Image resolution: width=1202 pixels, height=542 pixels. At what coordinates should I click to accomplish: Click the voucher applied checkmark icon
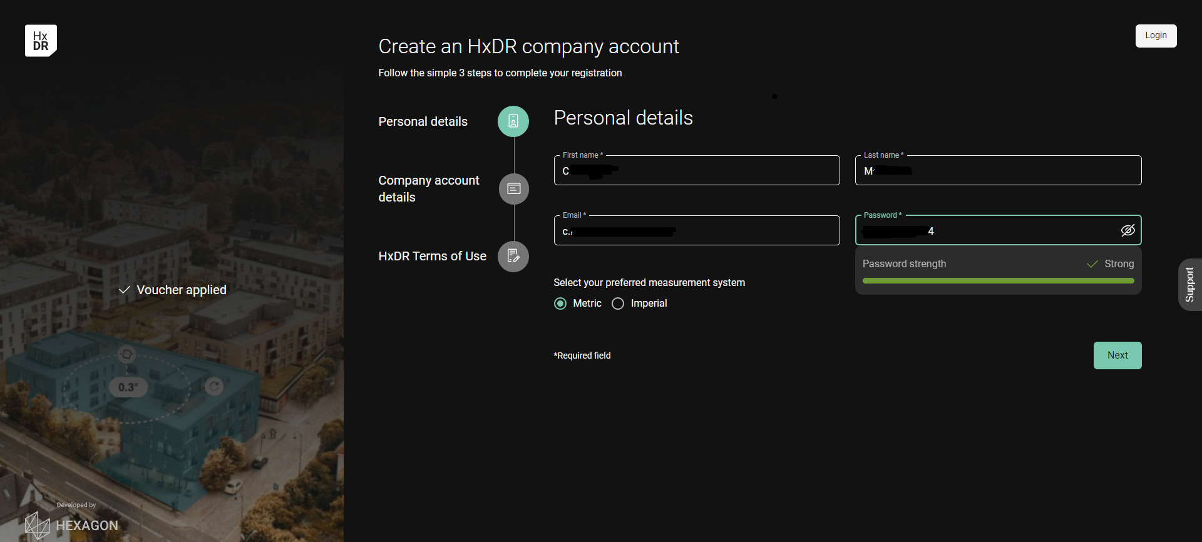point(125,290)
